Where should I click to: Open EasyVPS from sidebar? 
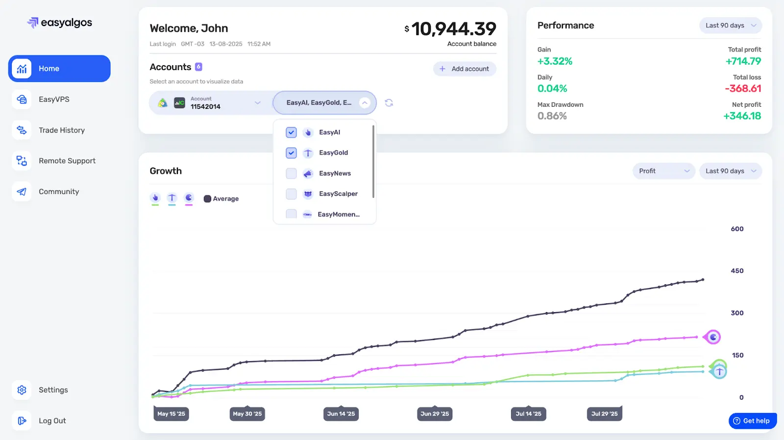click(54, 99)
